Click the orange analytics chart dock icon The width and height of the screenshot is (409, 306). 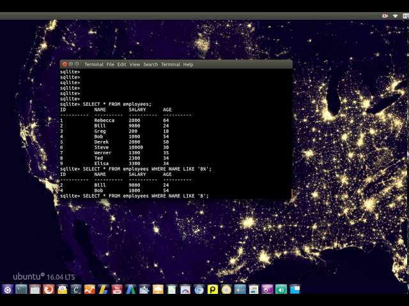(89, 289)
